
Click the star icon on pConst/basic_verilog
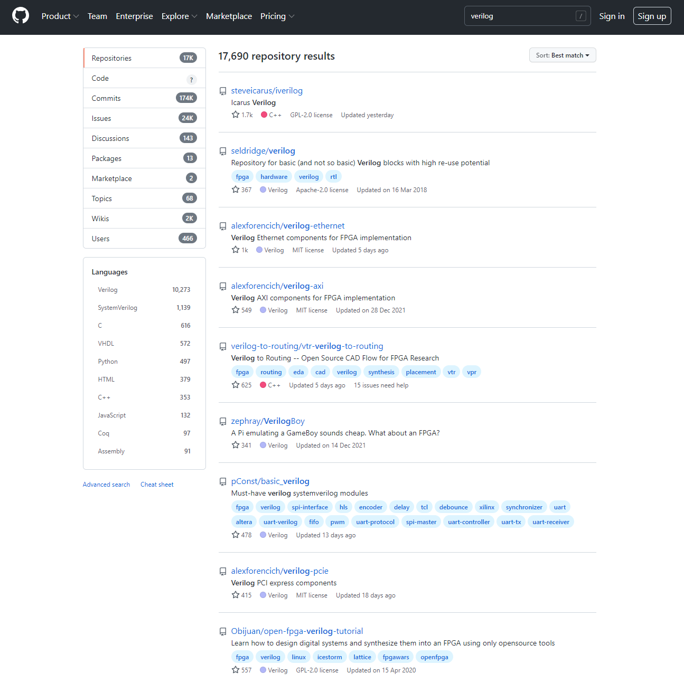[235, 534]
